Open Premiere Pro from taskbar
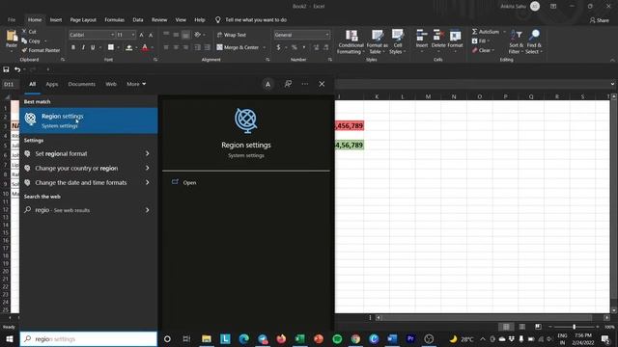The height and width of the screenshot is (347, 618). click(x=410, y=338)
